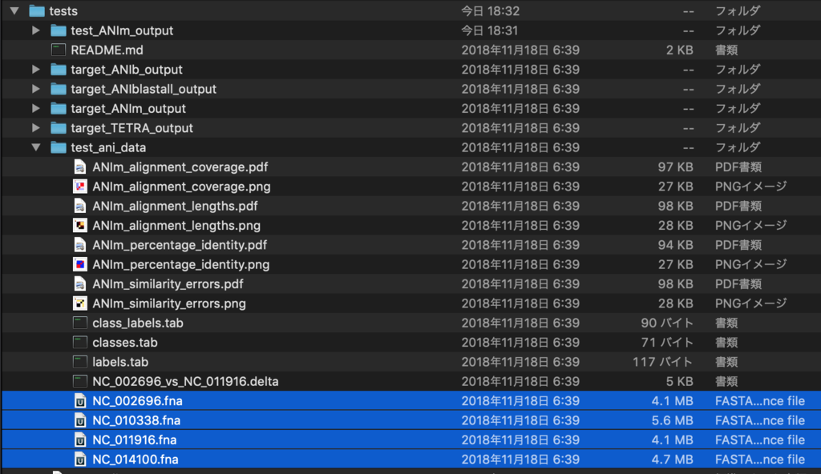The image size is (821, 474).
Task: Collapse the tests folder disclosure triangle
Action: point(14,10)
